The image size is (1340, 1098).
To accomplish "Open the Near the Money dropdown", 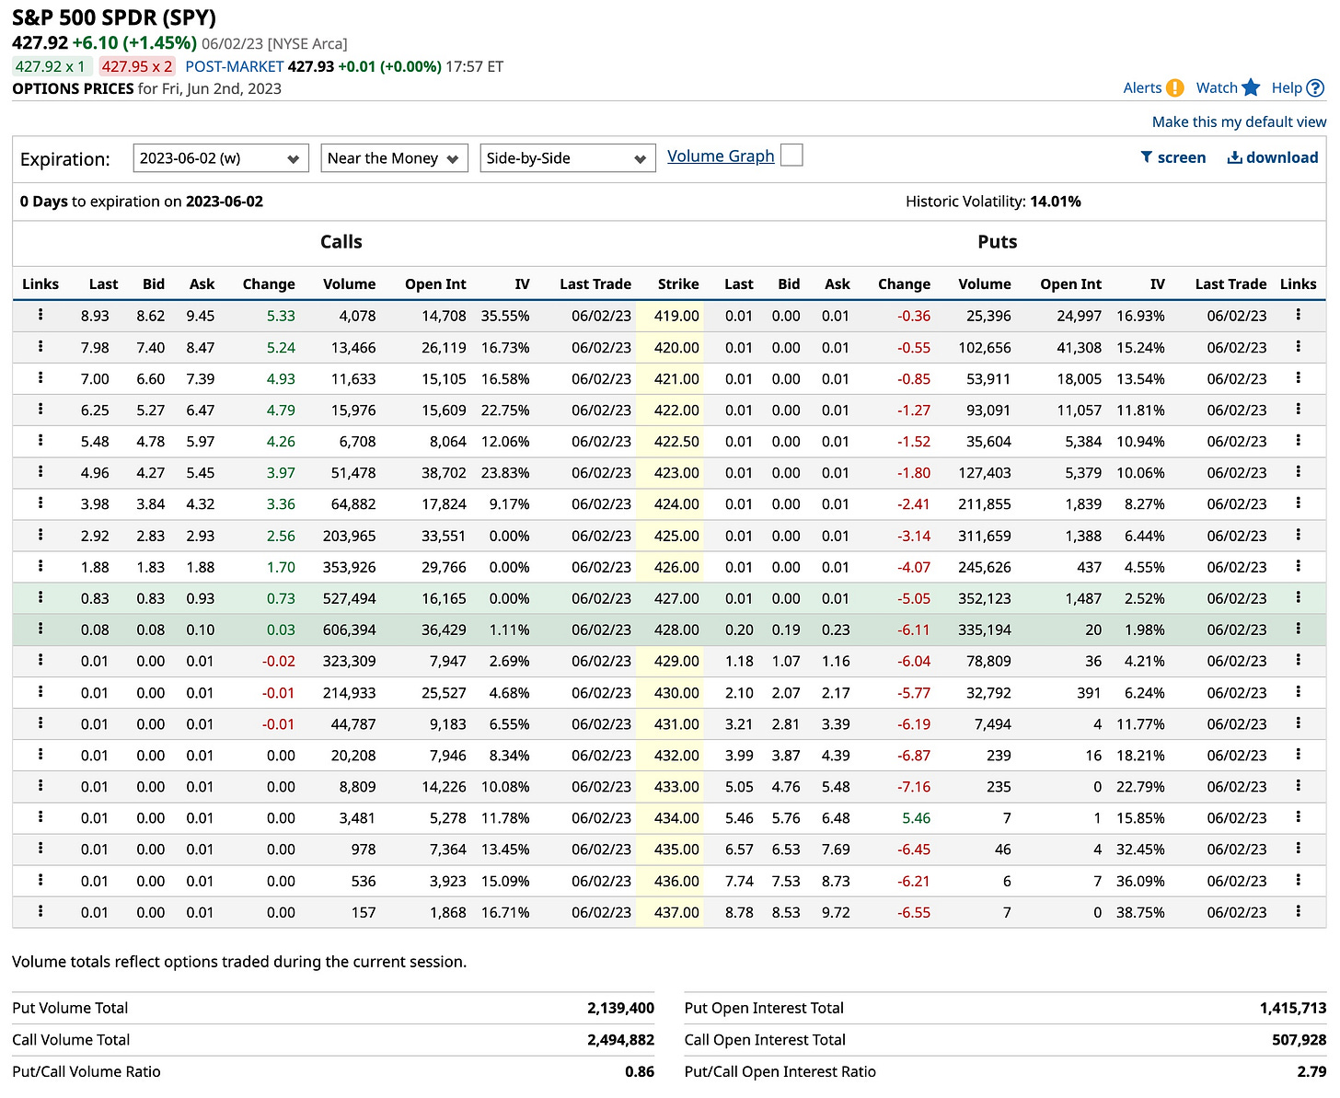I will 395,158.
